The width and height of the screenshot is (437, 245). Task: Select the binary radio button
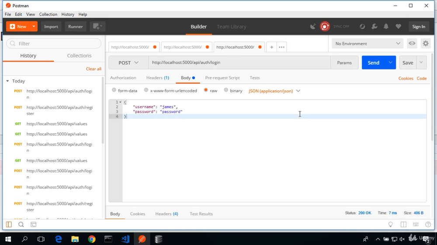[226, 90]
